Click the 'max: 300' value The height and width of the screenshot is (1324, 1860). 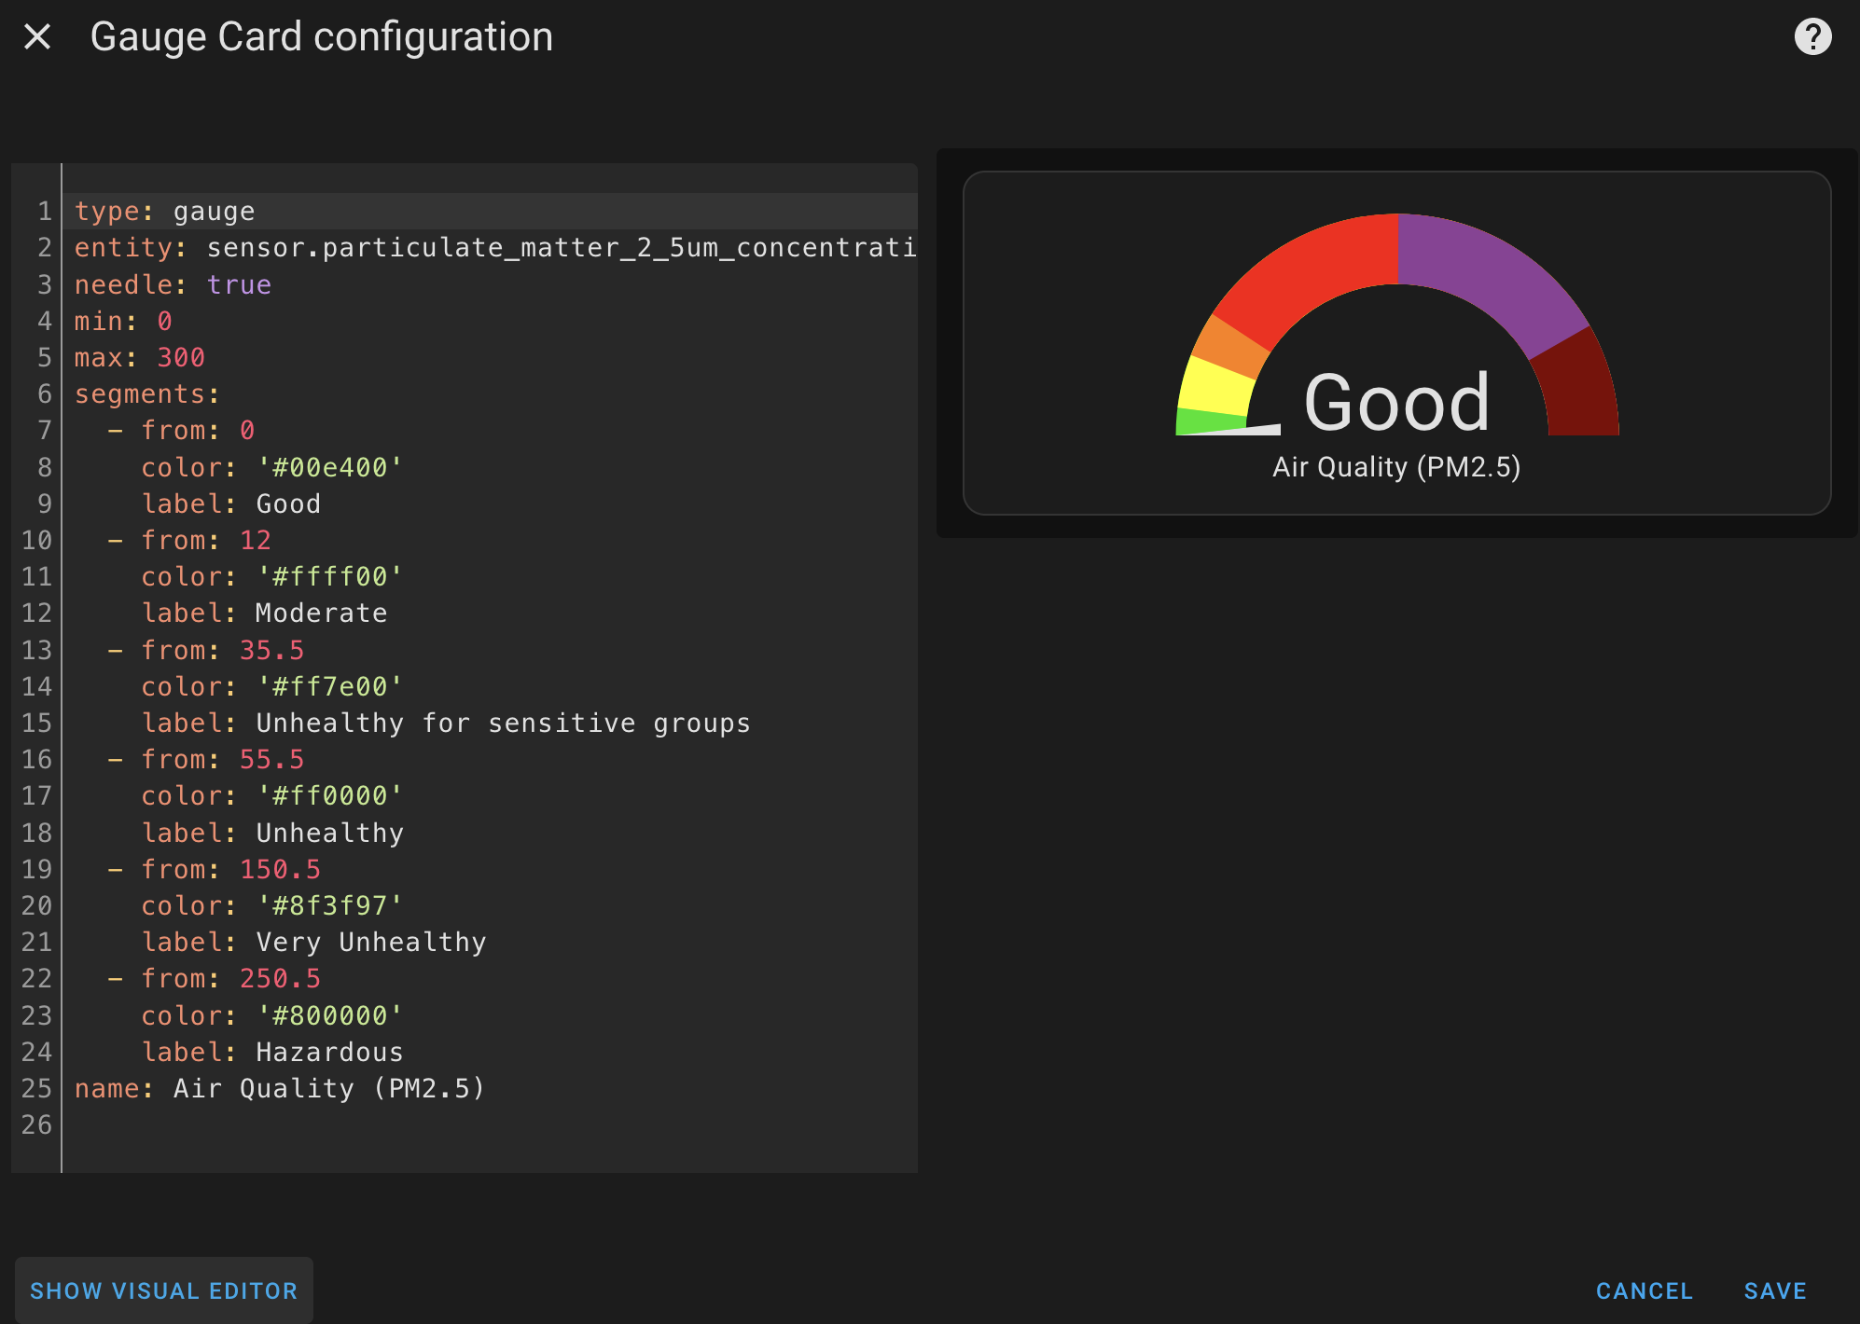(x=181, y=357)
